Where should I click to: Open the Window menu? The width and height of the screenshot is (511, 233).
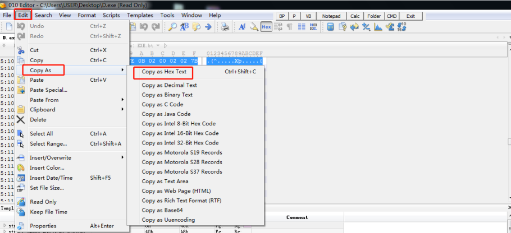coord(191,15)
